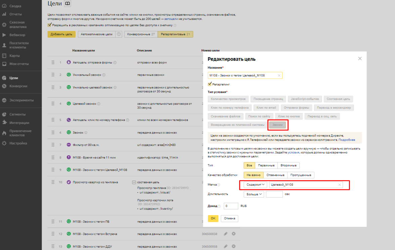This screenshot has height=250, width=395.
Task: Collapse the составная цель description
Action: tap(134, 182)
